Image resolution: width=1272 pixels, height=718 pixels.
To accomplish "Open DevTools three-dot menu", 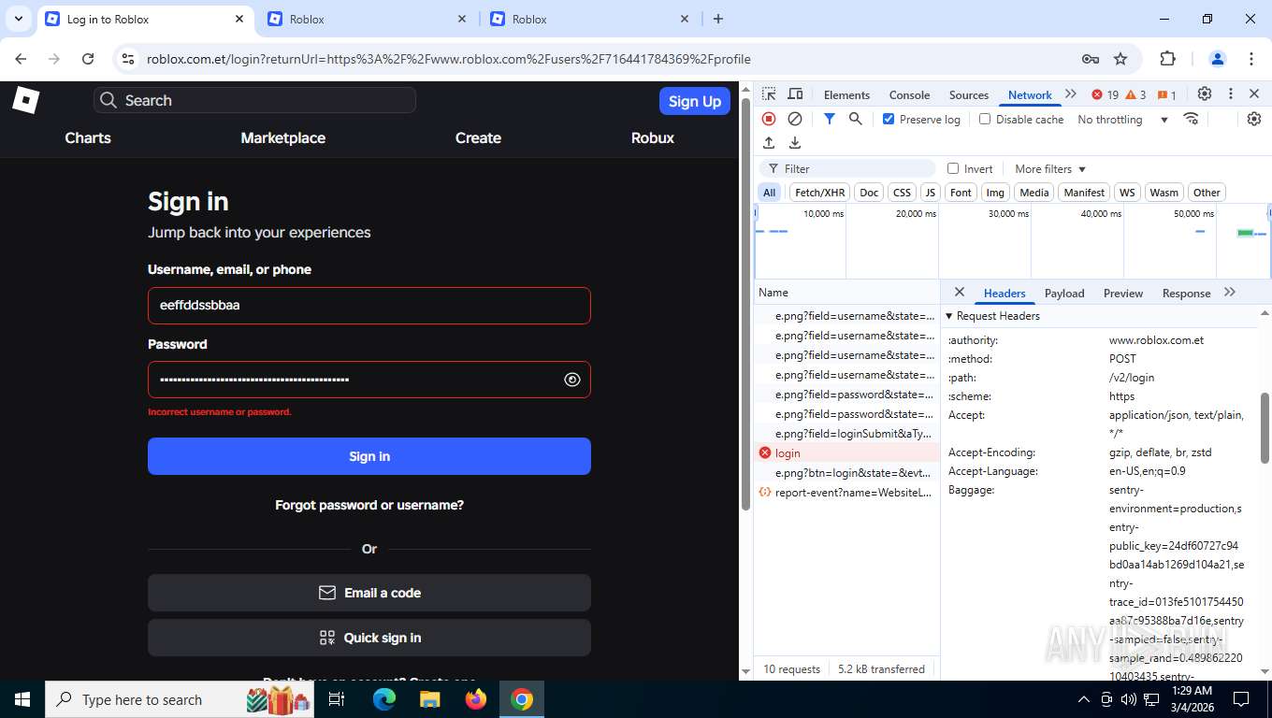I will 1231,94.
